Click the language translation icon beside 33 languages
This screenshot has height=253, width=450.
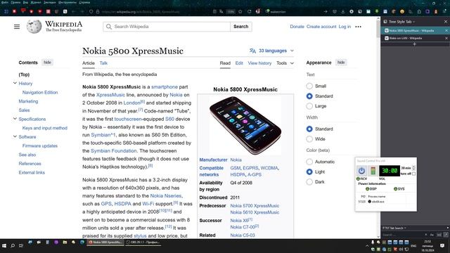(252, 51)
